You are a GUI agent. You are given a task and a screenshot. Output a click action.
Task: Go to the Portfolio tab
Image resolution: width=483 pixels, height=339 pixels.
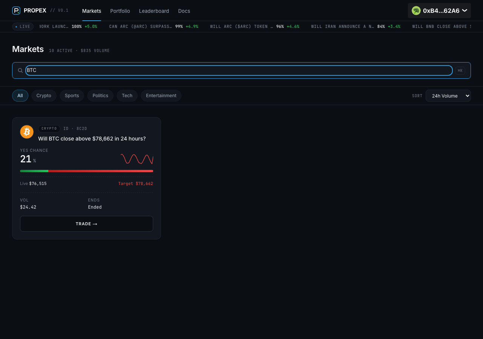click(120, 11)
